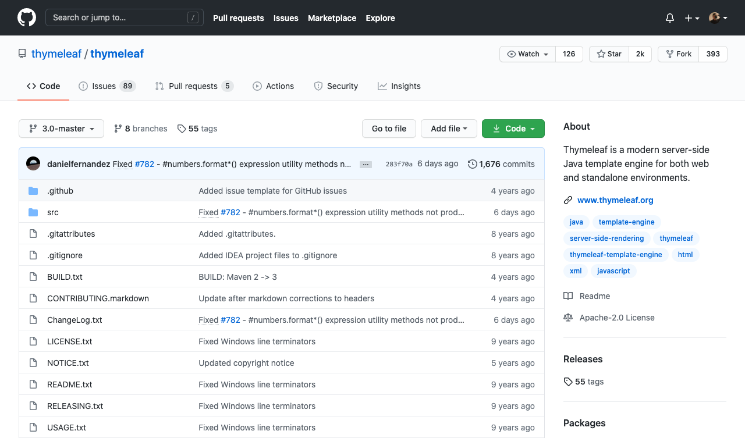Click file icon for README.txt
This screenshot has height=438, width=745.
[33, 384]
